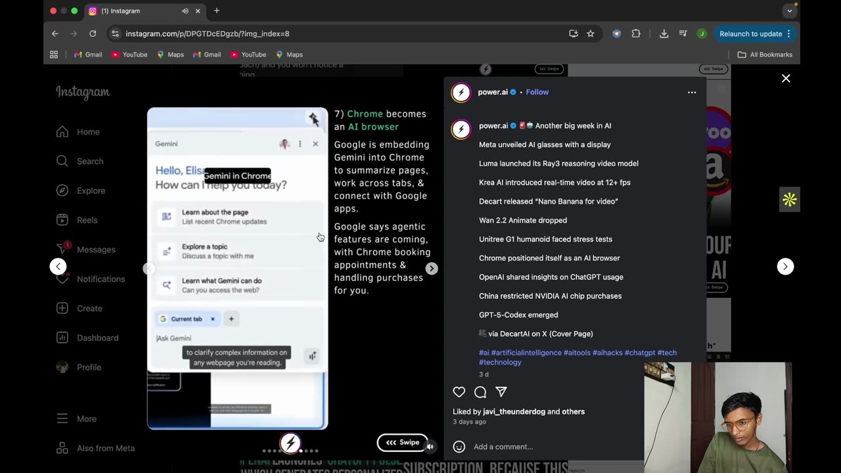
Task: Click browser back arrow
Action: point(55,34)
